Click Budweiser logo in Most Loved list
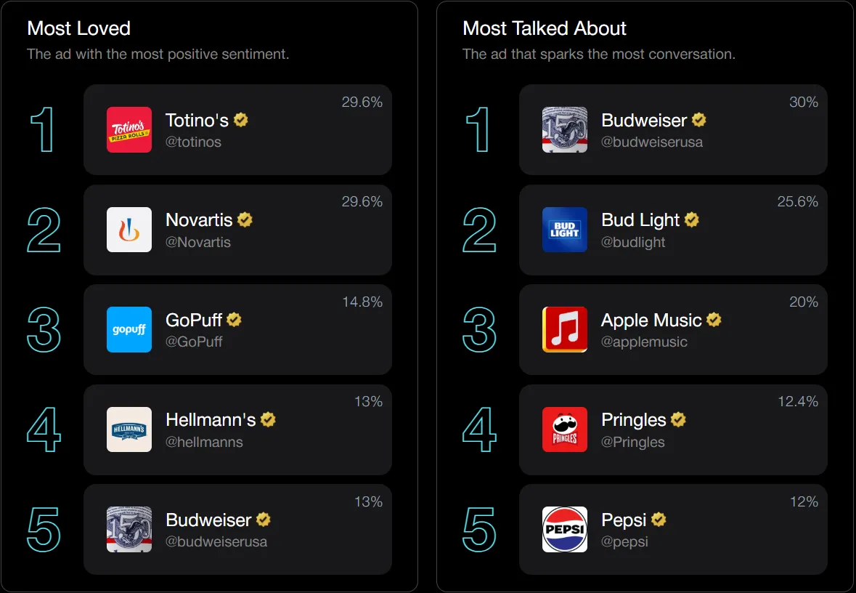This screenshot has height=593, width=856. point(129,529)
